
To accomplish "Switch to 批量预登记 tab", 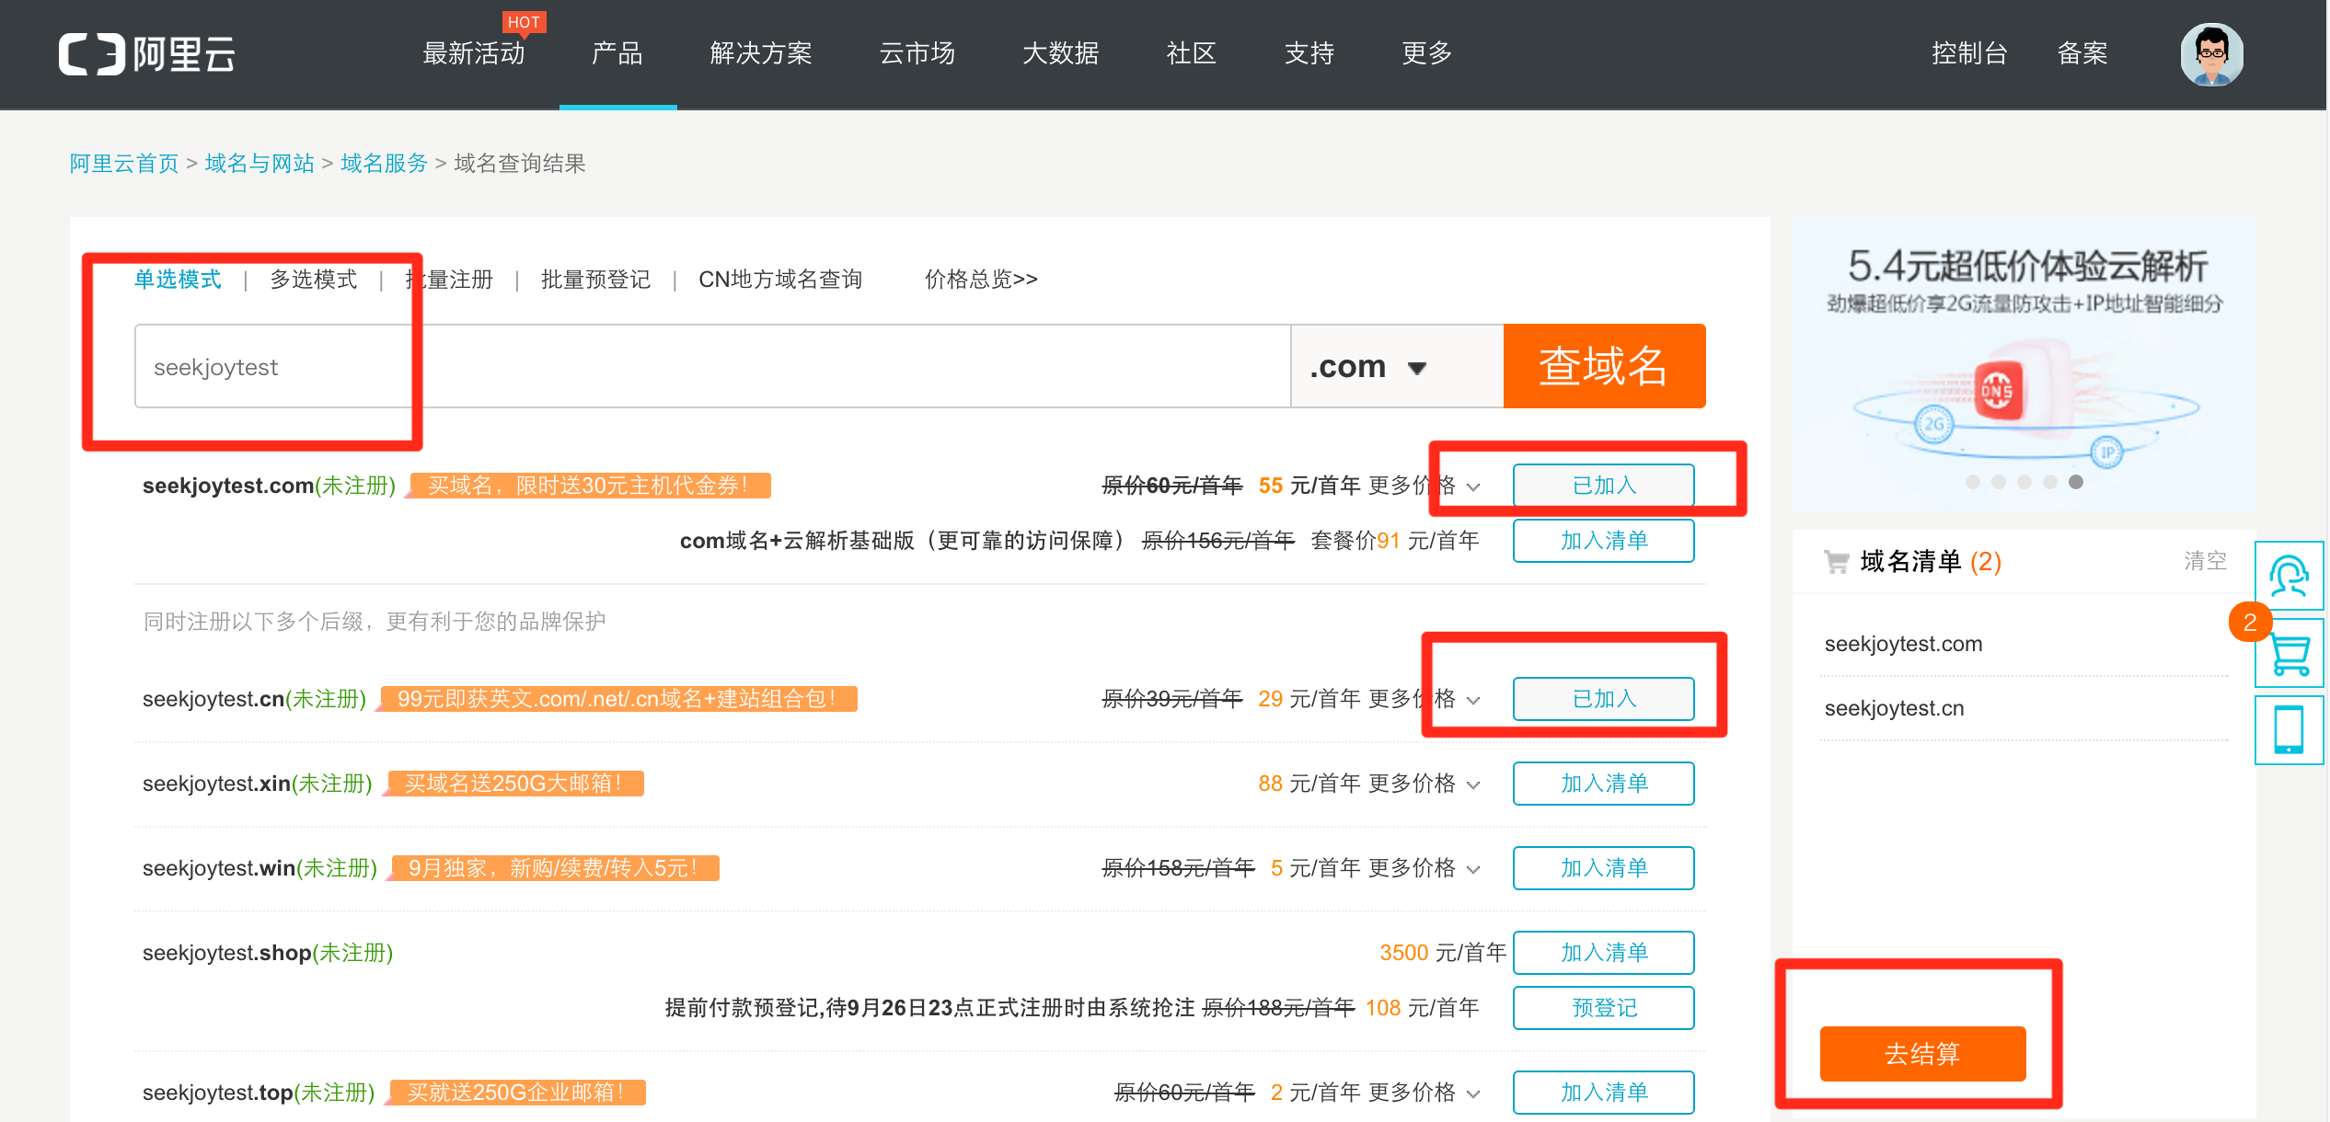I will click(x=595, y=280).
